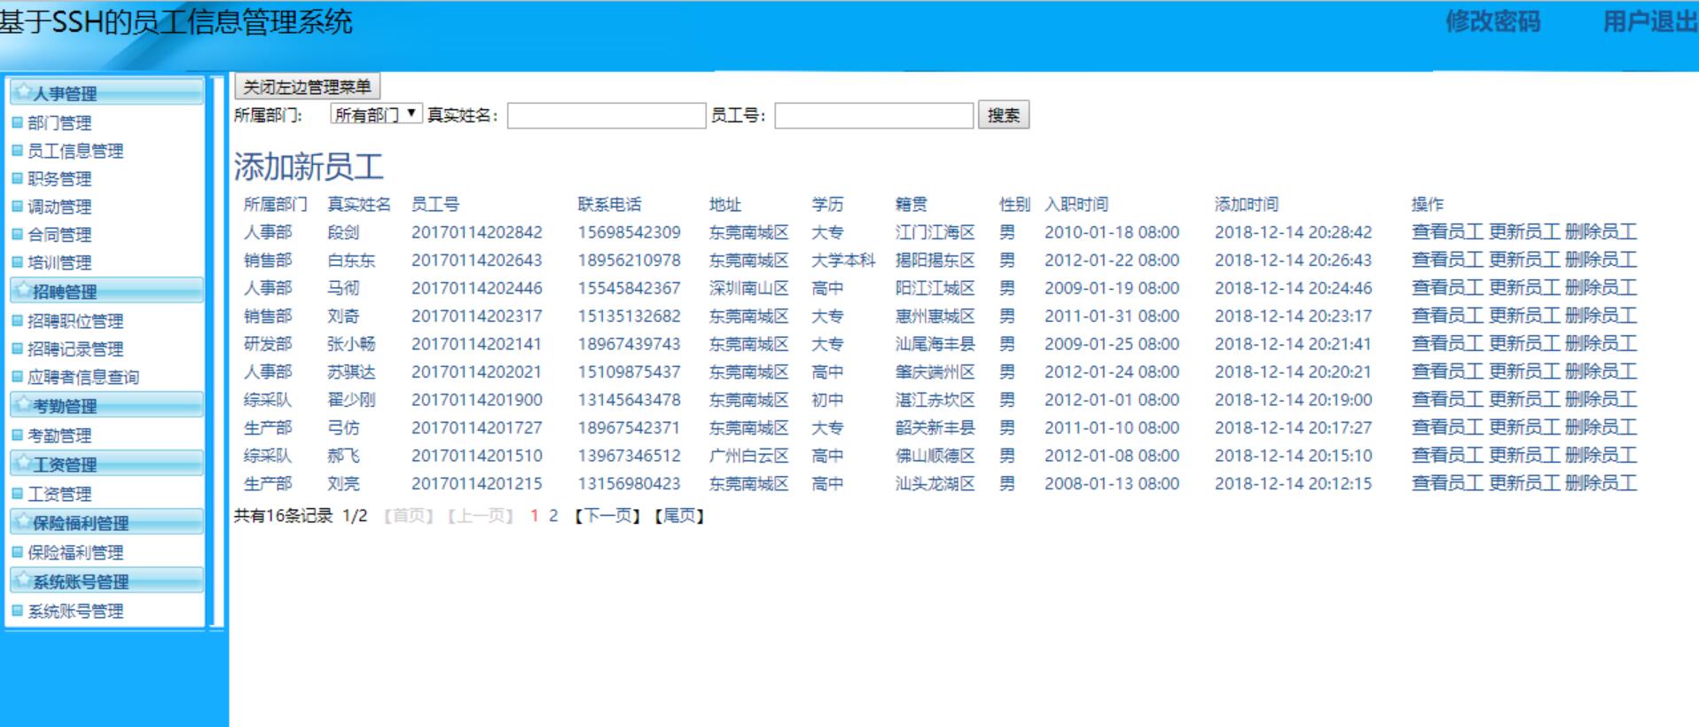Click 共有16条记录 record count text
Image resolution: width=1699 pixels, height=727 pixels.
coord(283,516)
